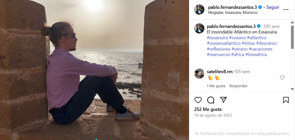Open the comment bubble icon

(x=211, y=100)
